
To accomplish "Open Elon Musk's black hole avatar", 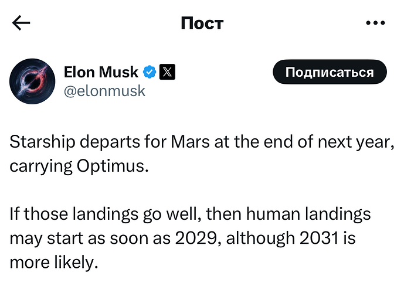I will click(32, 81).
